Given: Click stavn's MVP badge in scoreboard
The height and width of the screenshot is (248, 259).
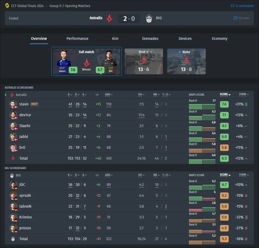Looking at the screenshot, I should [34, 104].
